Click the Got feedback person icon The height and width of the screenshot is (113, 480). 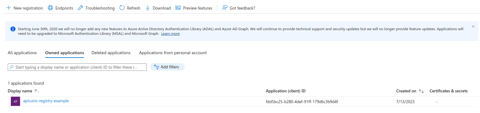[225, 8]
